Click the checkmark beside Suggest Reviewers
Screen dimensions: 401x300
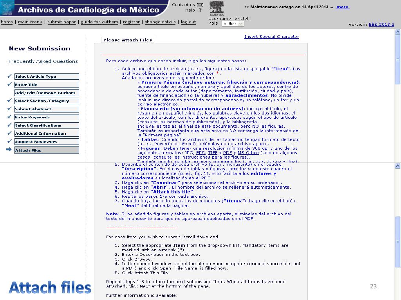point(9,141)
